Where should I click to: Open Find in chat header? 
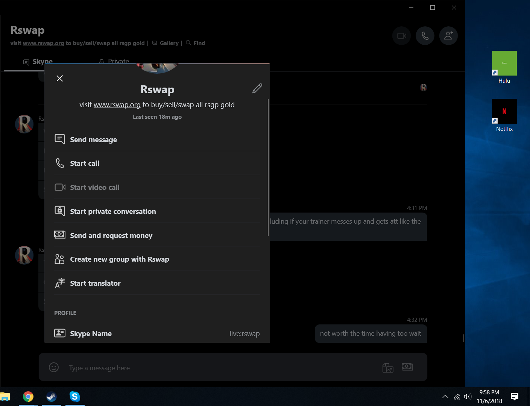(x=196, y=43)
